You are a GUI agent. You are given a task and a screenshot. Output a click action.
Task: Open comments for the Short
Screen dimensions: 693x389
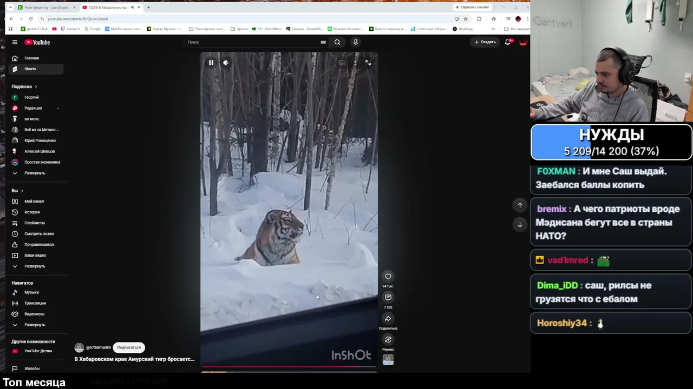[x=388, y=298]
